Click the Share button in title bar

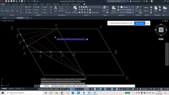click(x=36, y=1)
